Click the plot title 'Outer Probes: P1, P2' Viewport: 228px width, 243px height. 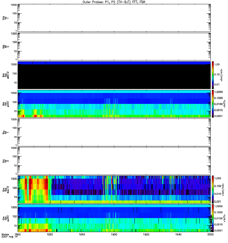114,2
